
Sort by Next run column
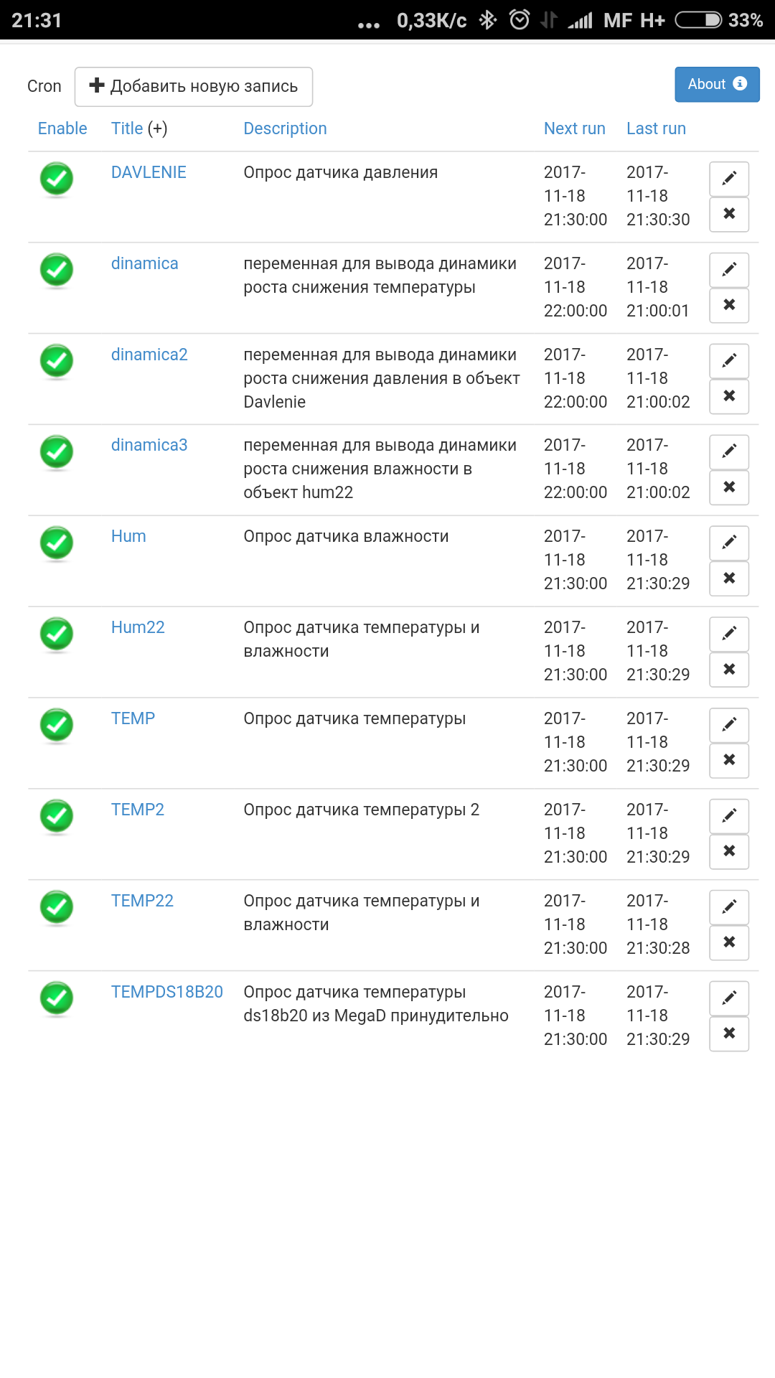pos(574,128)
